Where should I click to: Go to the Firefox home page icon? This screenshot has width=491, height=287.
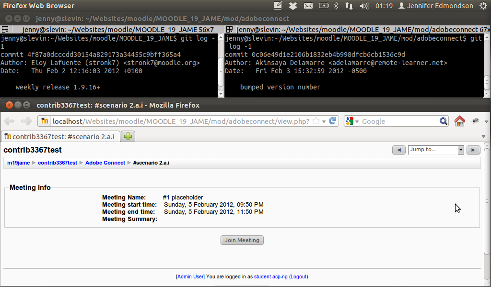click(x=460, y=121)
